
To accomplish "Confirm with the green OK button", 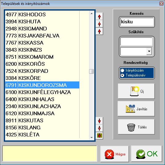I will (x=147, y=154).
